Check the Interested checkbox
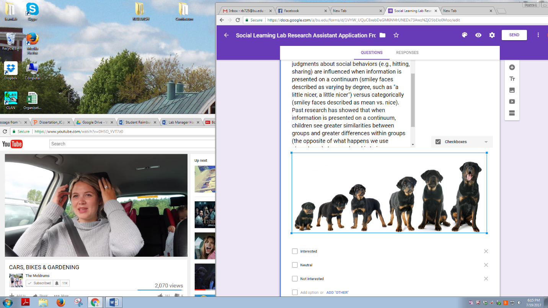Screen dimensions: 548x308 [x=295, y=251]
